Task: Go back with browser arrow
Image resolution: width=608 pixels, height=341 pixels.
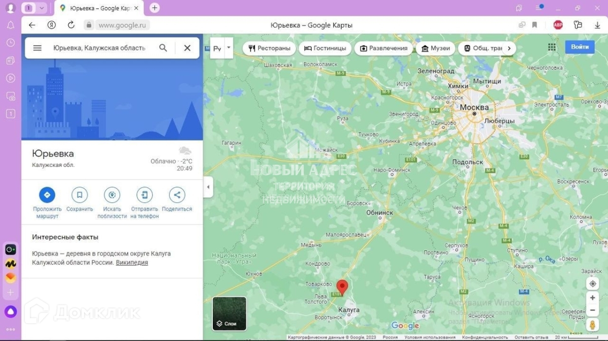Action: (32, 25)
